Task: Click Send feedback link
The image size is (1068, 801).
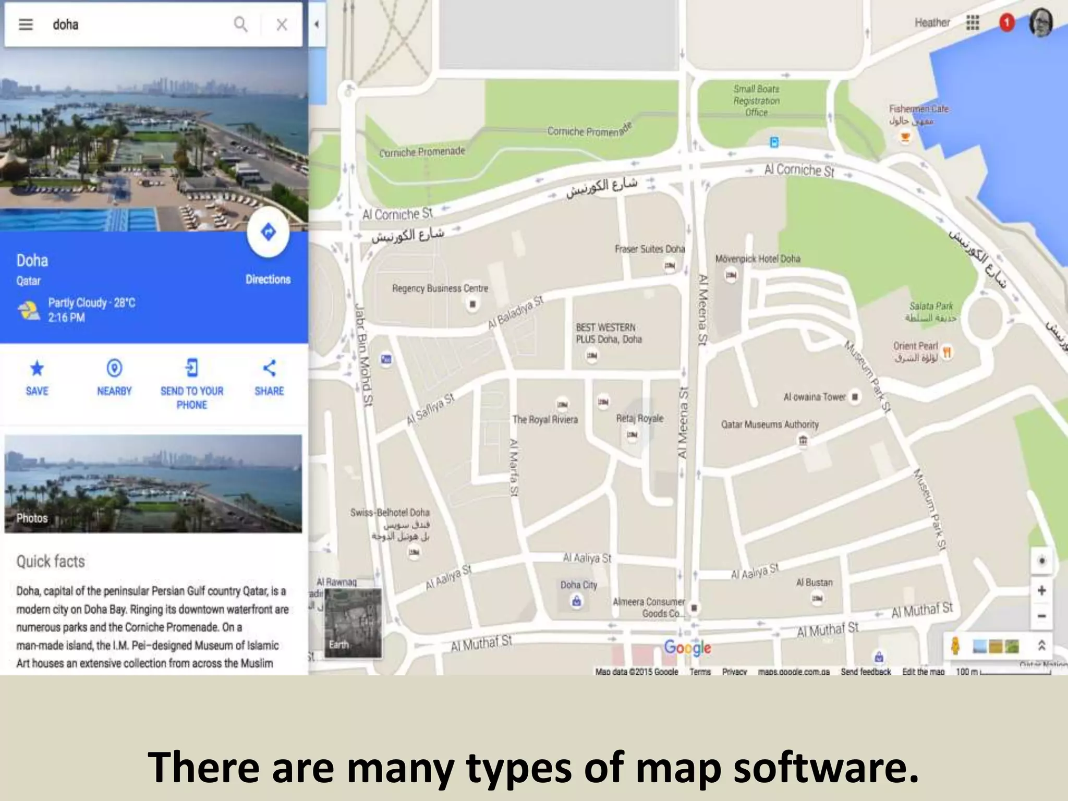Action: (866, 672)
